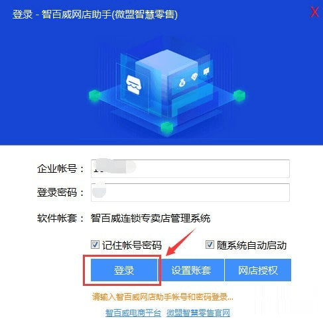
Task: Focus the 企业帐号 input field
Action: [190, 169]
